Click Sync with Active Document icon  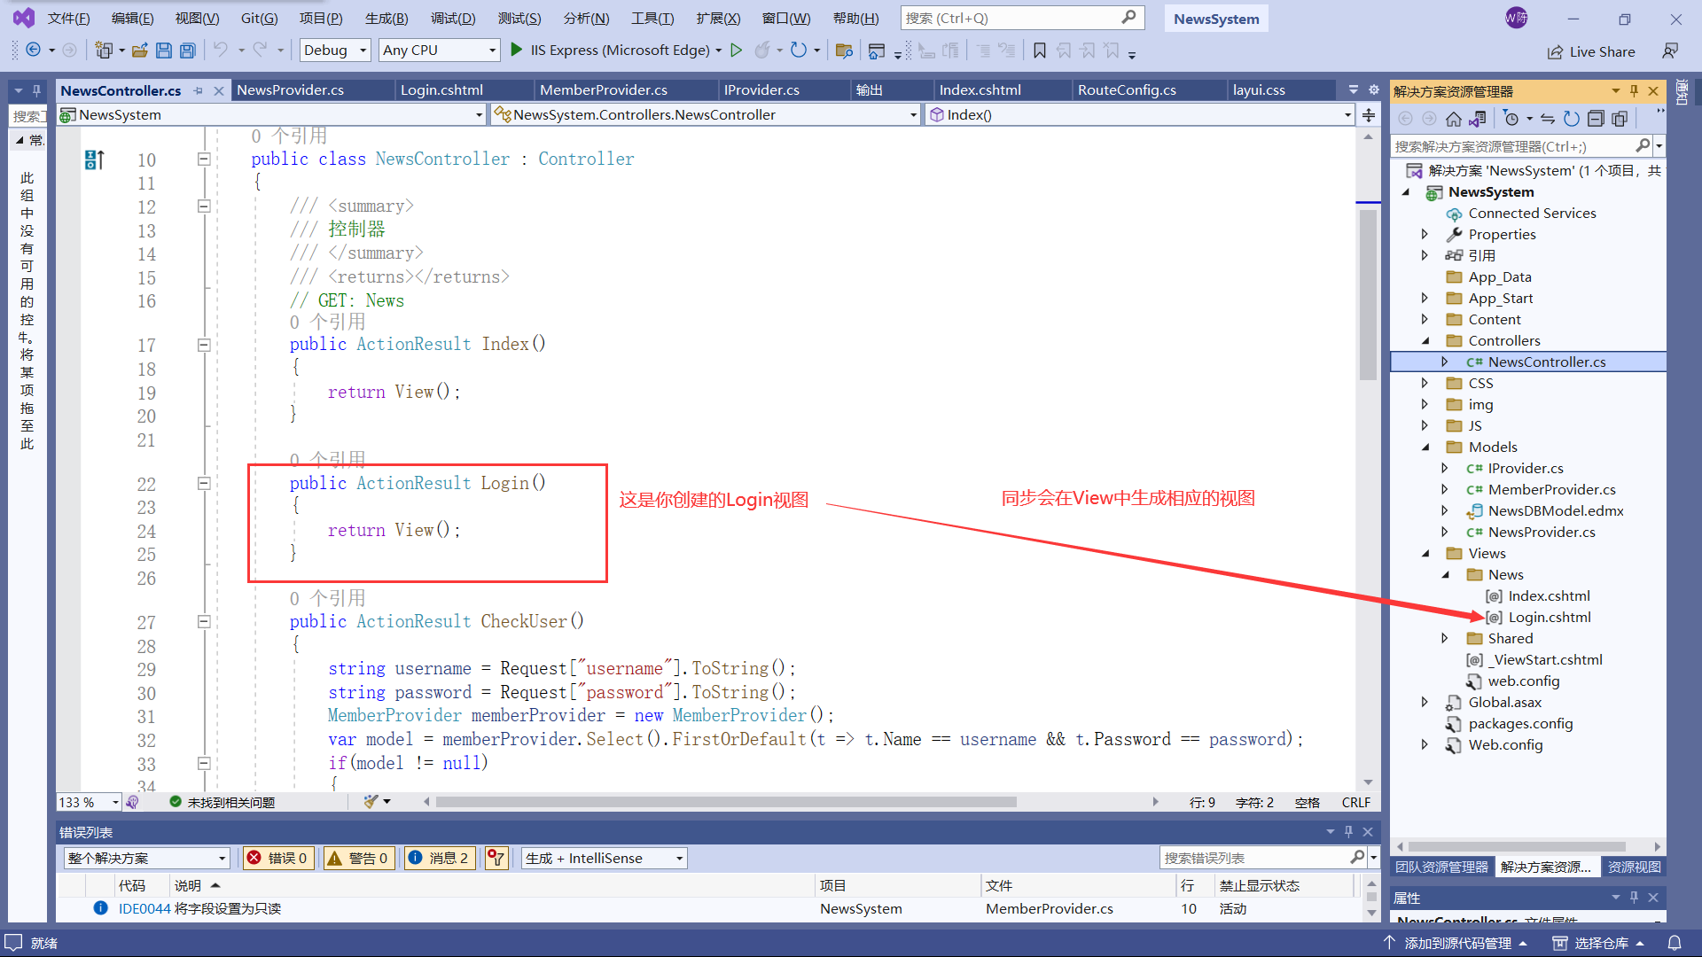(x=1548, y=119)
